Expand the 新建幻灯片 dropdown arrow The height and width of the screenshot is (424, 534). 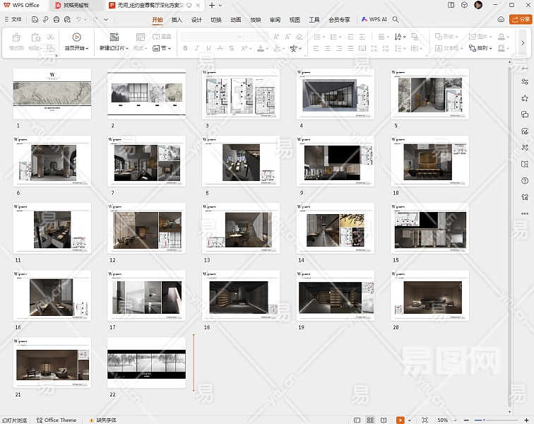click(x=127, y=49)
